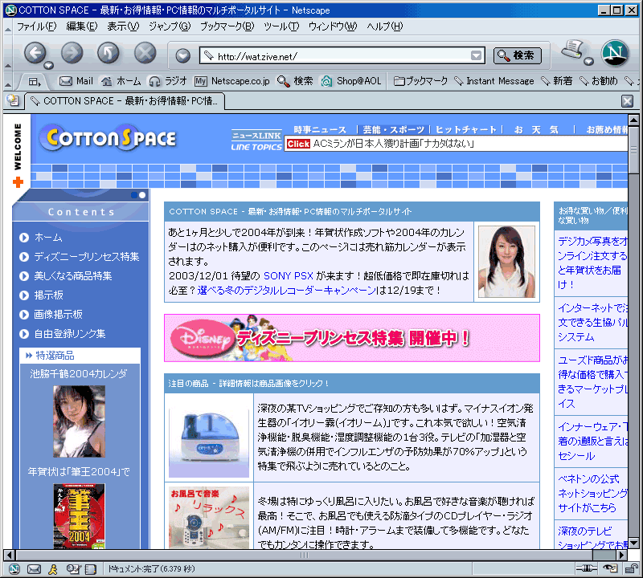Click the お天気 link
Image resolution: width=643 pixels, height=578 pixels.
tap(536, 130)
